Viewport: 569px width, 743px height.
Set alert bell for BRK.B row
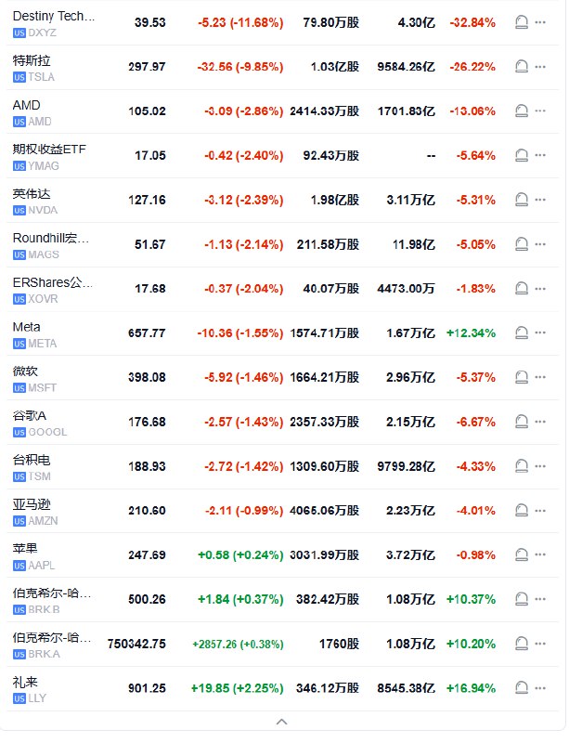(521, 599)
